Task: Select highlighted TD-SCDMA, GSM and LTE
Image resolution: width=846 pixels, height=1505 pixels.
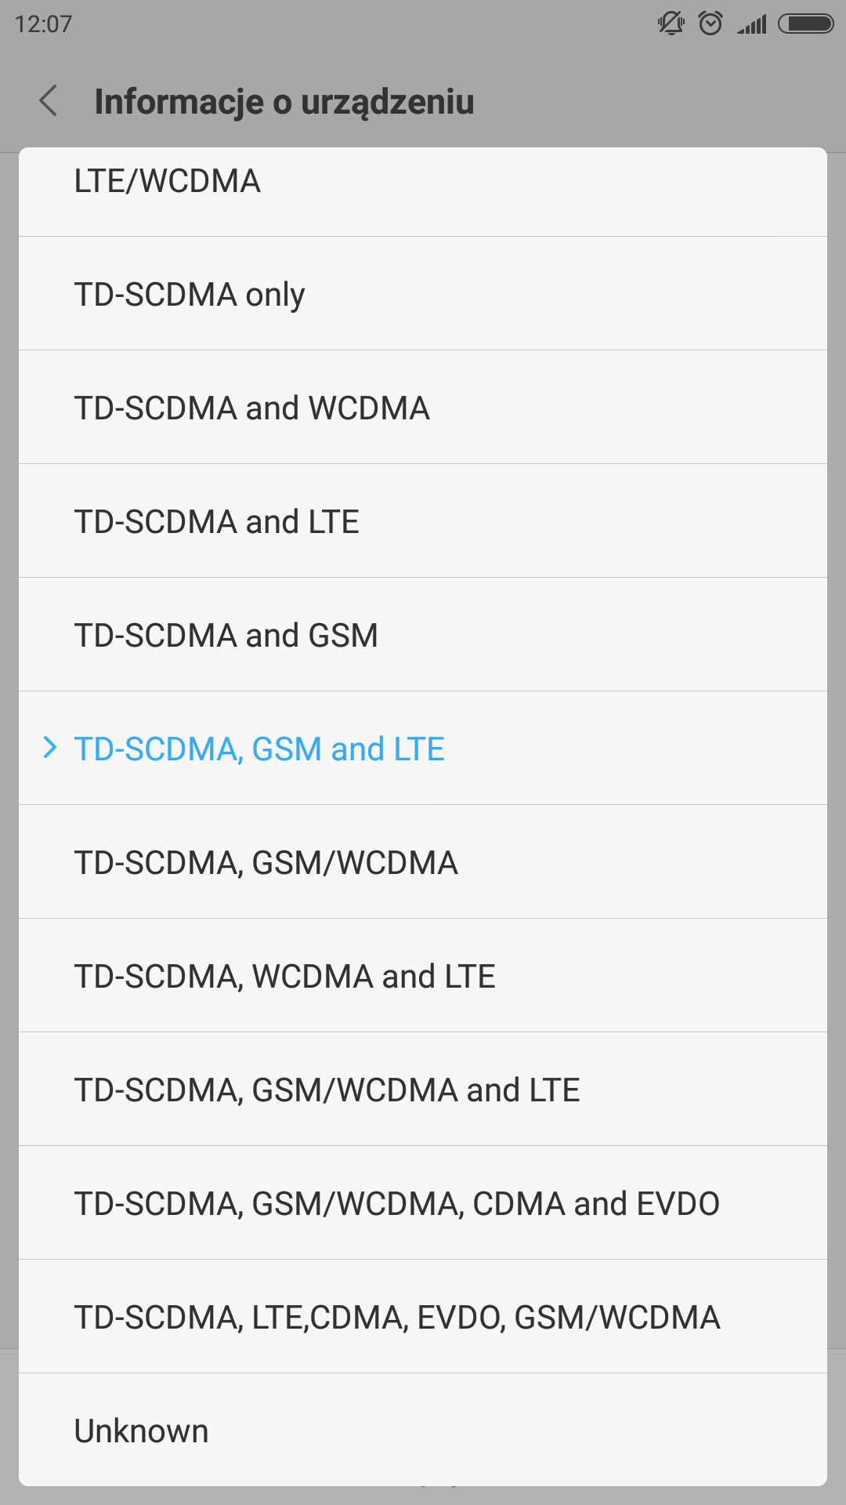Action: [x=259, y=749]
